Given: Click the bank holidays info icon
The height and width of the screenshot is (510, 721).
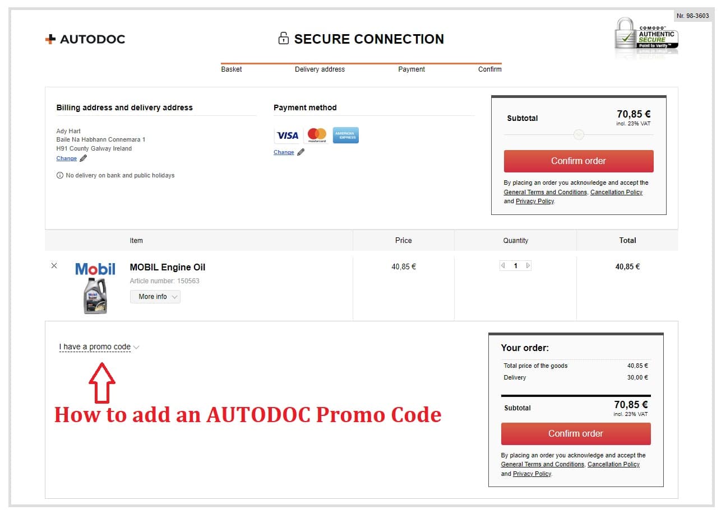Looking at the screenshot, I should (60, 175).
